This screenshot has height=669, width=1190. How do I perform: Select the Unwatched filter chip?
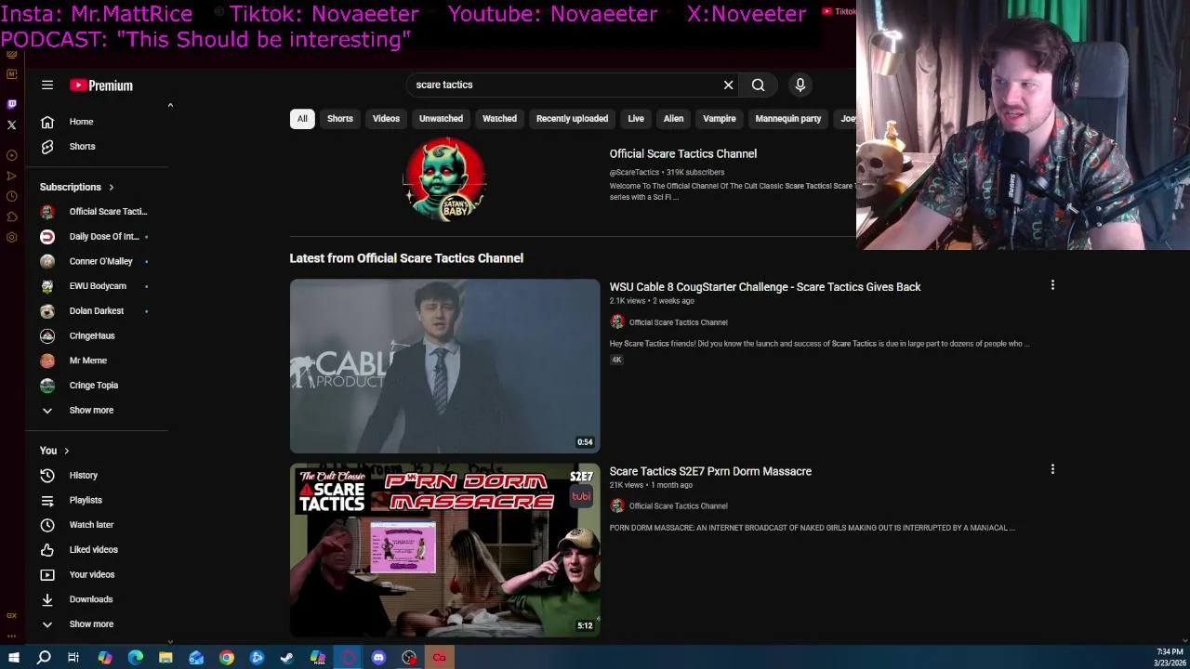pos(441,119)
